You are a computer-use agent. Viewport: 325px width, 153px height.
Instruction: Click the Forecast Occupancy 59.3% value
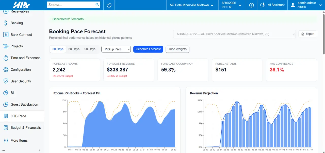(x=168, y=70)
